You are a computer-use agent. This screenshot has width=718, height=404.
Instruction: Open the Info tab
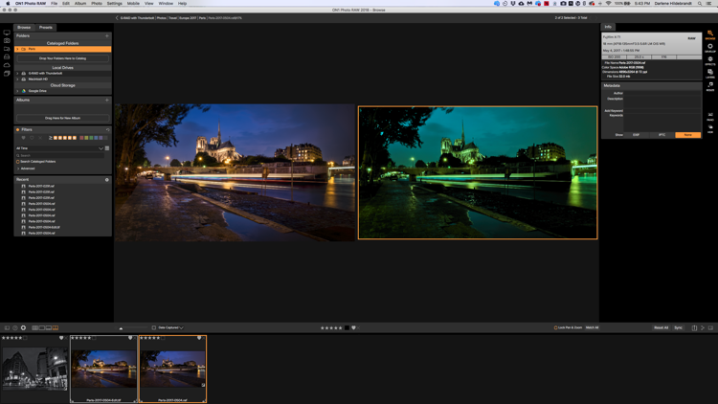coord(608,27)
